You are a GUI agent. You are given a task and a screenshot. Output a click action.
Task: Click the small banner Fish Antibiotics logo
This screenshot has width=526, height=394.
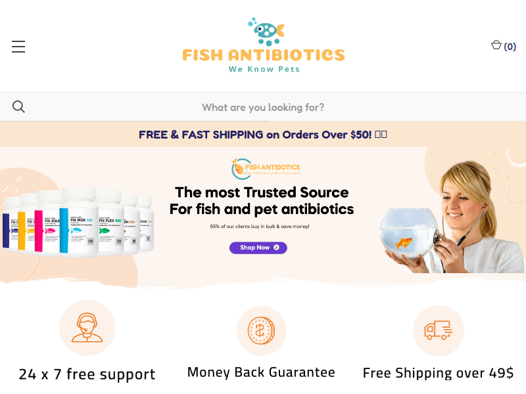pos(266,169)
